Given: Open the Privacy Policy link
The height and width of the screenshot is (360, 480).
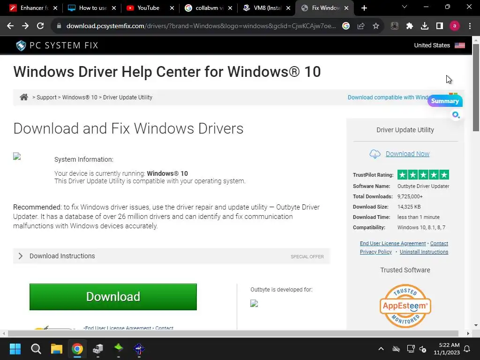Looking at the screenshot, I should 375,252.
